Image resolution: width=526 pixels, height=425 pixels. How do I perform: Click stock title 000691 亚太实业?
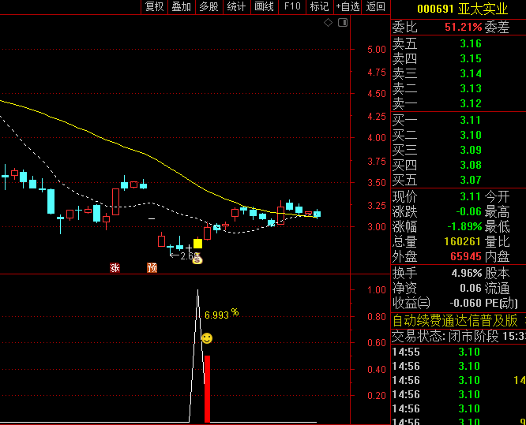pyautogui.click(x=462, y=9)
